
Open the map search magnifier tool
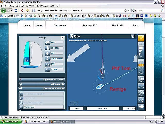141,100
